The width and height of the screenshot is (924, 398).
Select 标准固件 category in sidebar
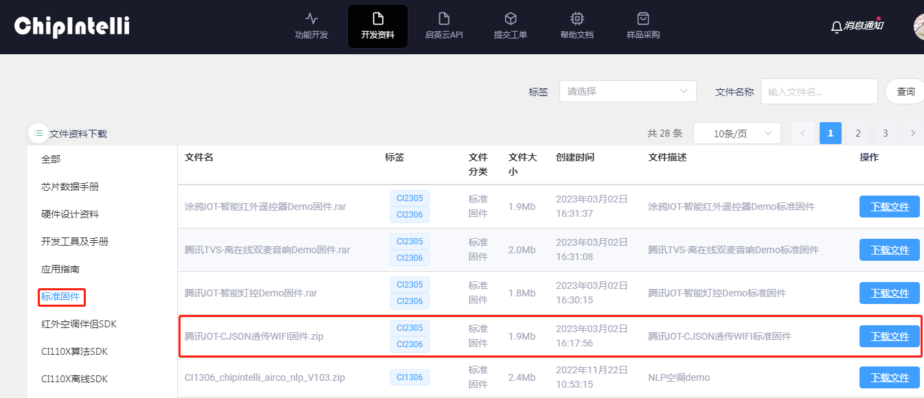pyautogui.click(x=60, y=296)
